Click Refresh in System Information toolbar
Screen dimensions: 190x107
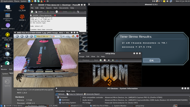[x=60, y=94]
